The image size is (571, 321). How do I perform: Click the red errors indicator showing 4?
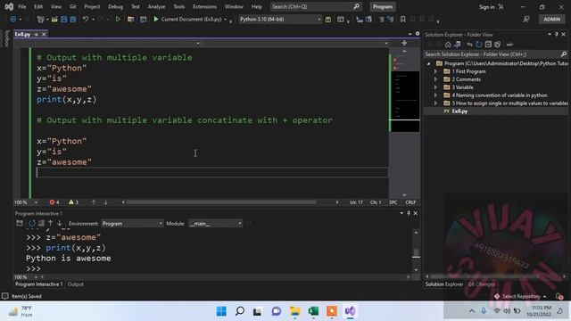point(54,202)
